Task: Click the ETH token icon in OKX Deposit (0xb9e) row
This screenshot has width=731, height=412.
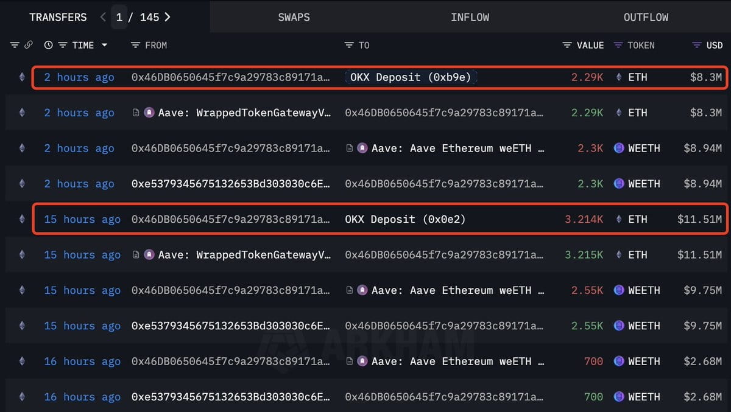Action: coord(619,77)
